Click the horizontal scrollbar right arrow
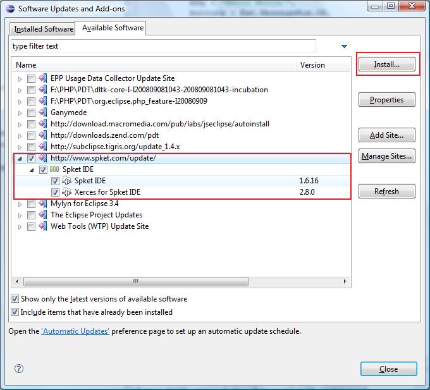430x390 pixels. [345, 281]
